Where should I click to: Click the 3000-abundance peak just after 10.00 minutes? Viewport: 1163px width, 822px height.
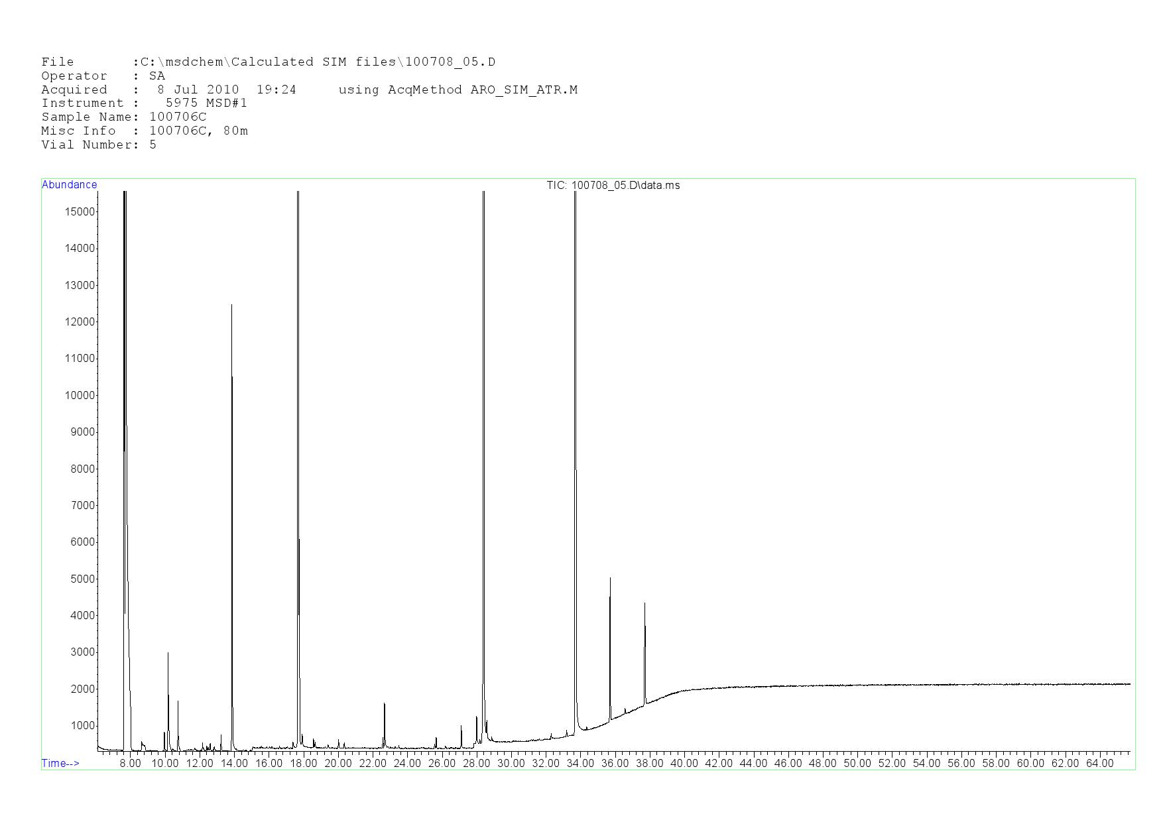click(168, 654)
